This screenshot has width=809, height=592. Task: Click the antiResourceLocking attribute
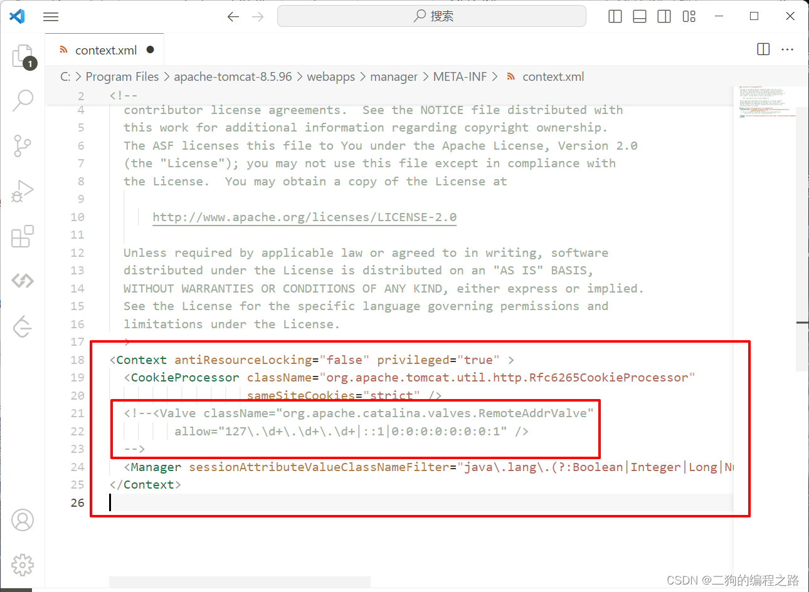point(243,360)
